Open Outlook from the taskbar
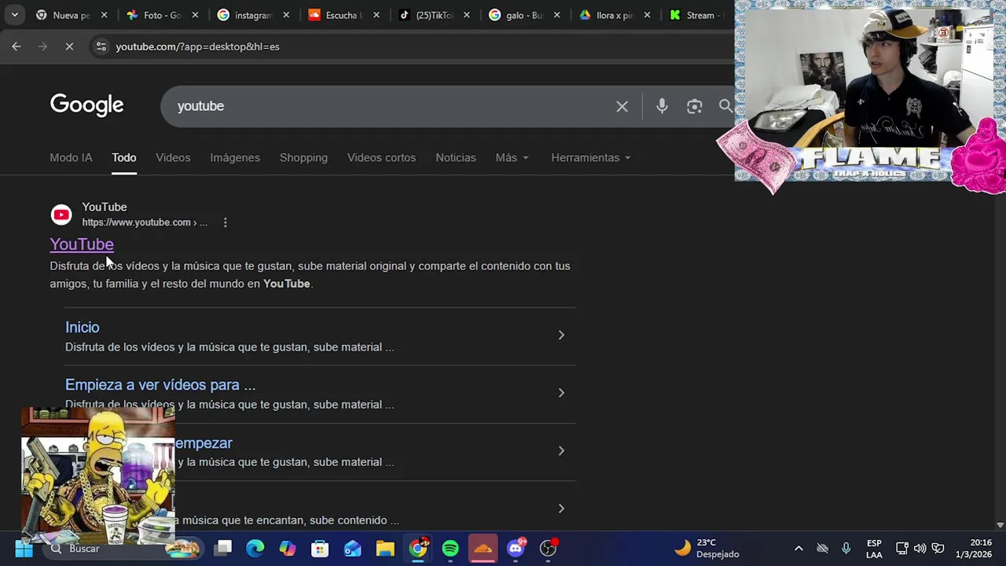Image resolution: width=1006 pixels, height=566 pixels. [x=352, y=548]
